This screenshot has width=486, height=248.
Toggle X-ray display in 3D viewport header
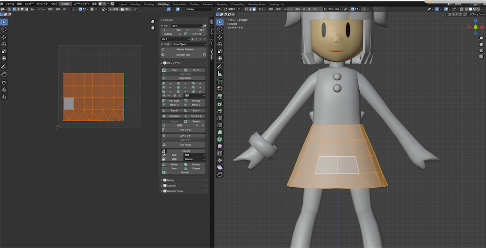pyautogui.click(x=461, y=10)
